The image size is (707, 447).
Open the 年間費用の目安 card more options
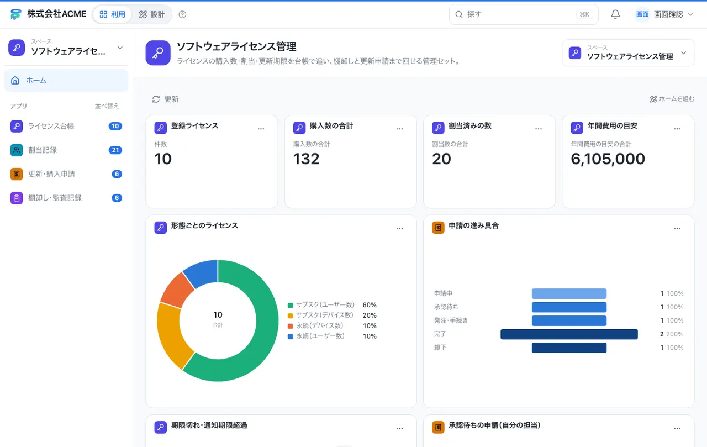(677, 128)
